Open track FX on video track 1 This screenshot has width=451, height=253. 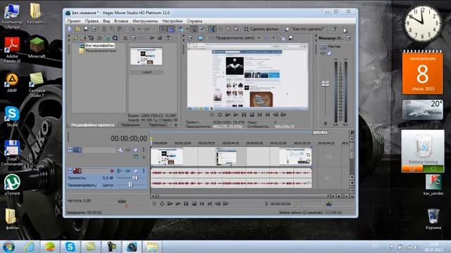128,150
